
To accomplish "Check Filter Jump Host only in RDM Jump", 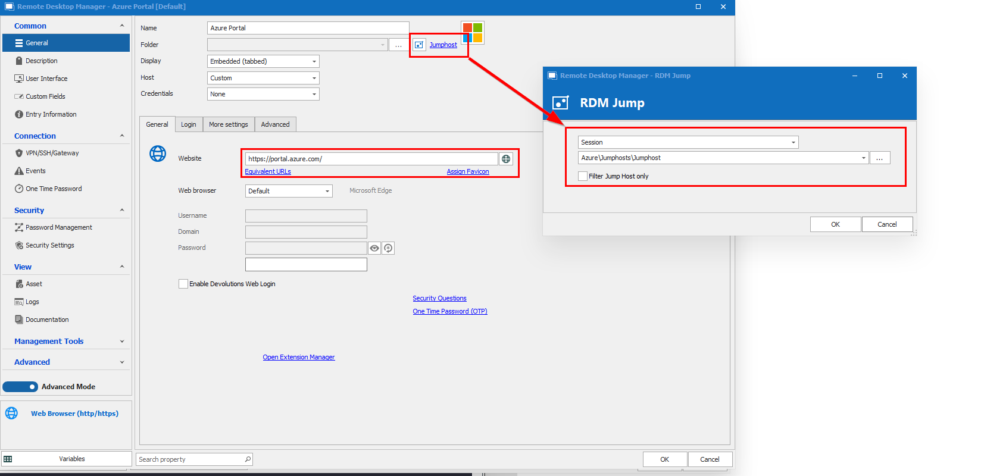I will tap(583, 176).
